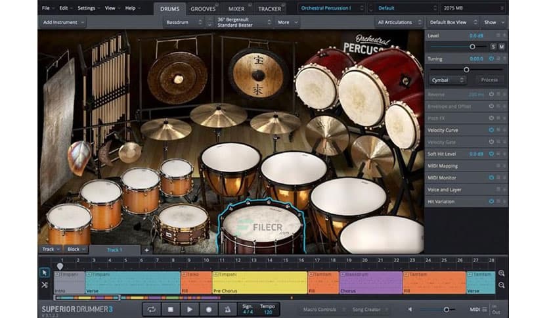Select the Track 1 tab
Viewport: 549px width, 318px height.
pos(114,250)
